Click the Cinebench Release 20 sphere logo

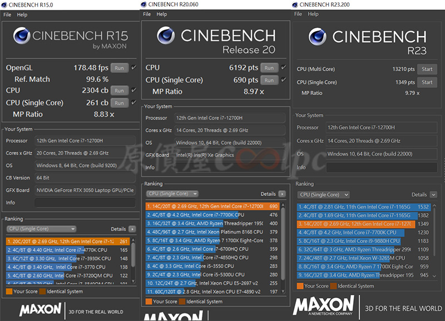166,35
